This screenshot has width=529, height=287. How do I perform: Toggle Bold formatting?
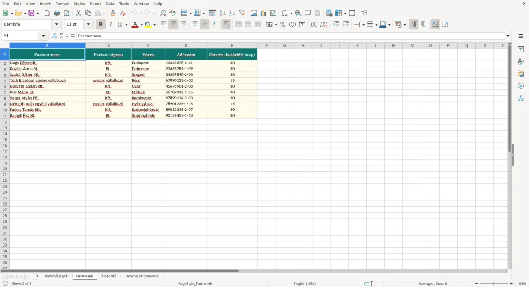(101, 25)
